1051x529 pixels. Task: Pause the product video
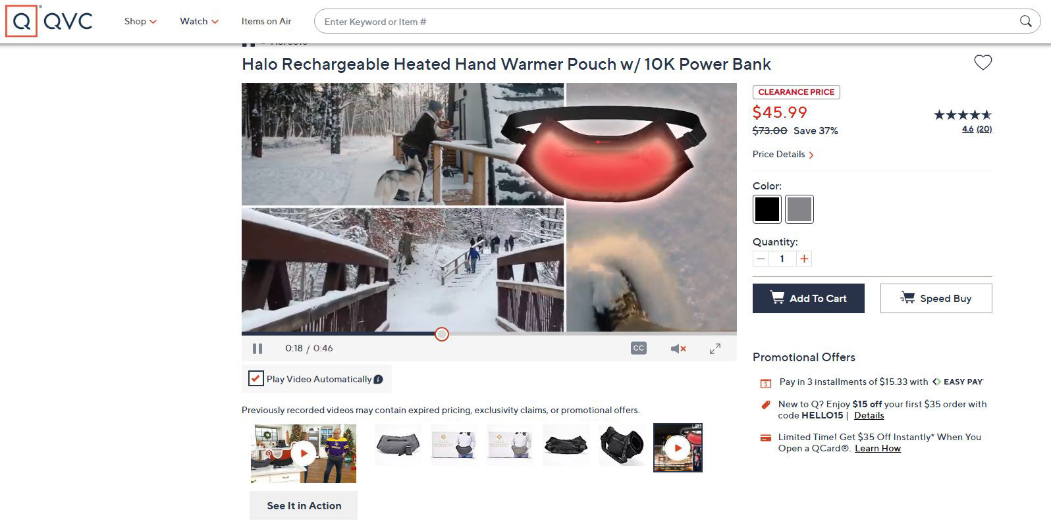click(257, 349)
